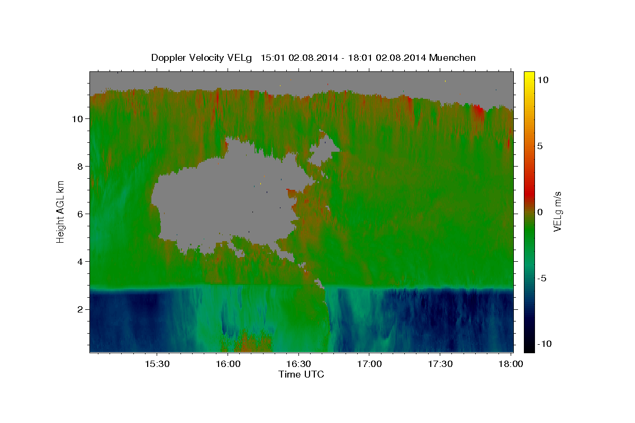Click the '17:30' time axis label
This screenshot has width=635, height=423.
440,364
